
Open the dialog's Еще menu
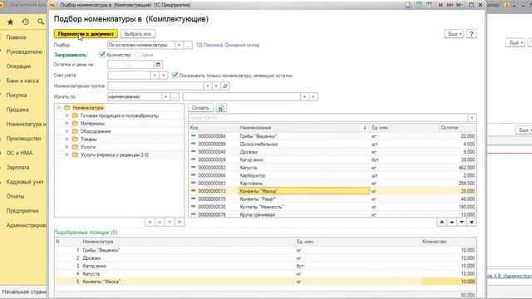pos(454,34)
